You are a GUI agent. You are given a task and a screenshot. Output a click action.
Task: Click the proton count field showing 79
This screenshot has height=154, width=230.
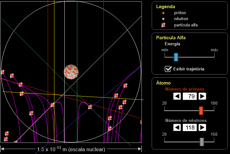(x=190, y=96)
